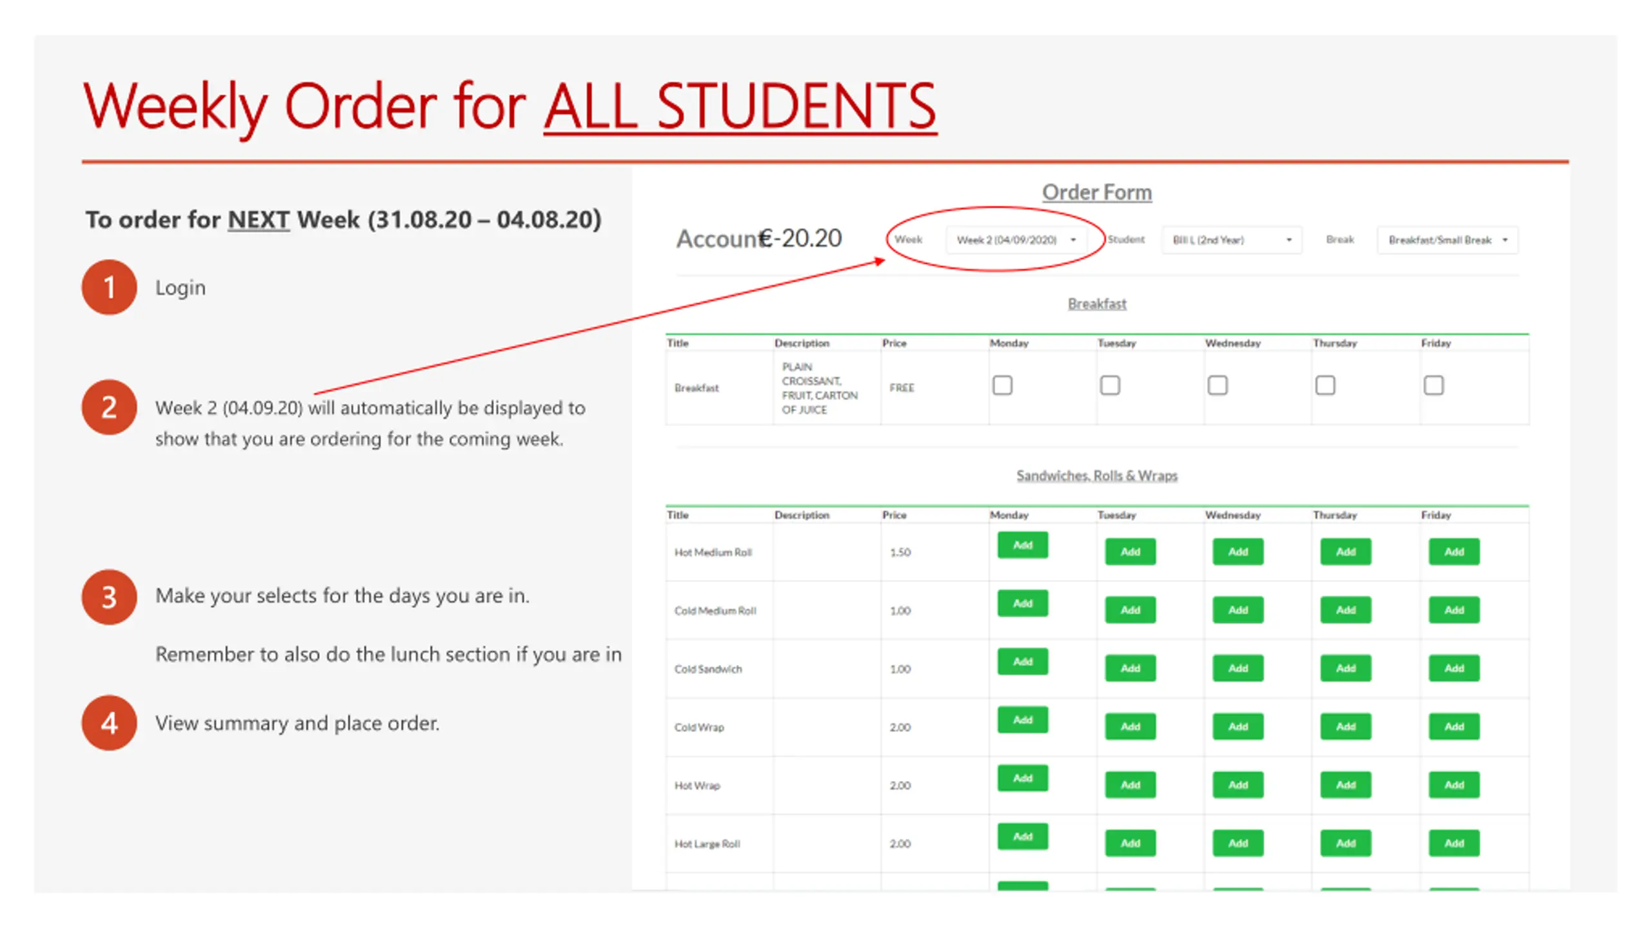Click the Login step text
The height and width of the screenshot is (928, 1651).
click(181, 288)
